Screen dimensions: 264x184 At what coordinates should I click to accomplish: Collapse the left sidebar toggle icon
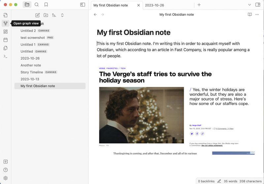83,5
